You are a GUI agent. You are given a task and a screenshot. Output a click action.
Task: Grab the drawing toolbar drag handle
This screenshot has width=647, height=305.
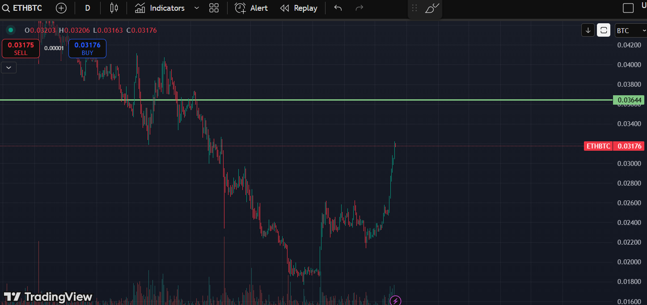tap(414, 8)
